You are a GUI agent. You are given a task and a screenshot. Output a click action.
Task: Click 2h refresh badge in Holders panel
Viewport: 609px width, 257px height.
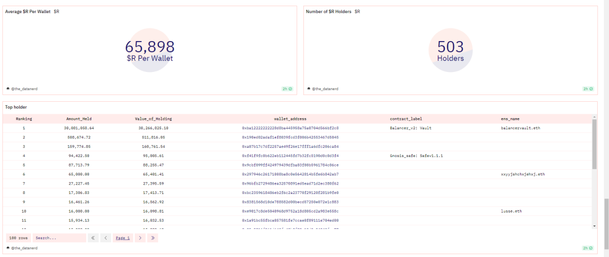tap(588, 89)
